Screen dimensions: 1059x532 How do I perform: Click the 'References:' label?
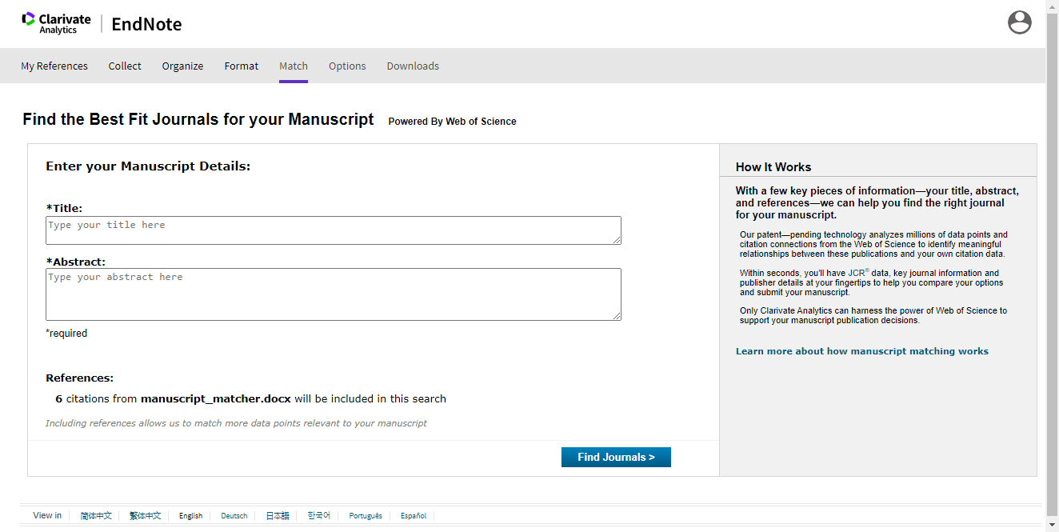pos(79,378)
